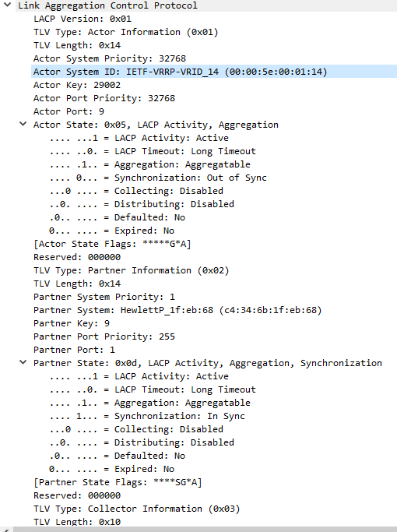Image resolution: width=397 pixels, height=532 pixels.
Task: Select Actor Synchronization Out of Sync bit
Action: 158,178
